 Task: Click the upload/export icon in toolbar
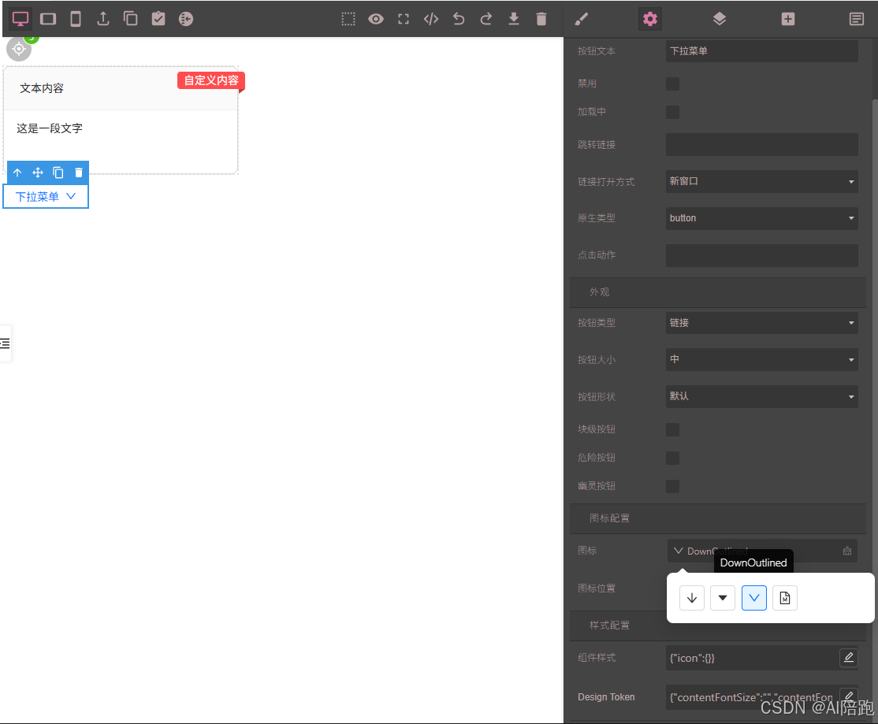coord(103,19)
